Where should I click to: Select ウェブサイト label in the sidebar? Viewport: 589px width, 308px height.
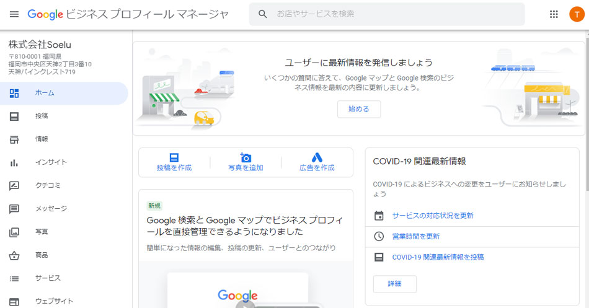(x=54, y=301)
